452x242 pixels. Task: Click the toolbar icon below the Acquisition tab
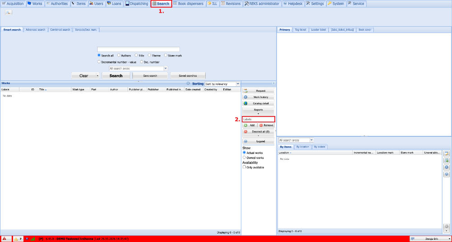click(8, 12)
